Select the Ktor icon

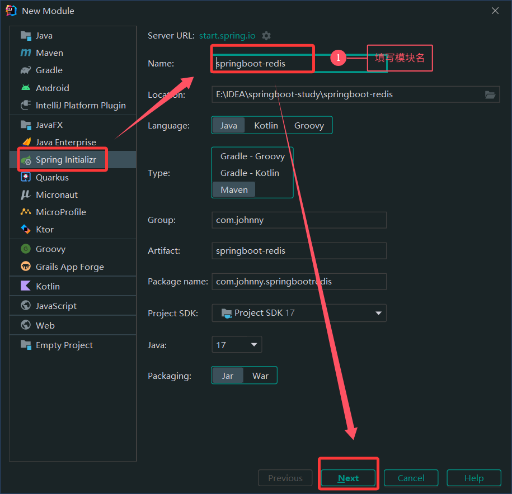pyautogui.click(x=26, y=229)
